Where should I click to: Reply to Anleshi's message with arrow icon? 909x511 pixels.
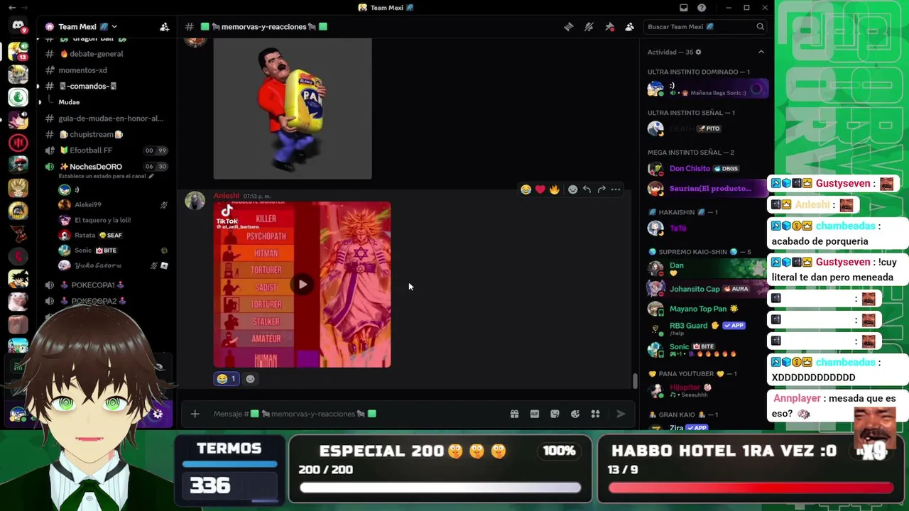[587, 189]
